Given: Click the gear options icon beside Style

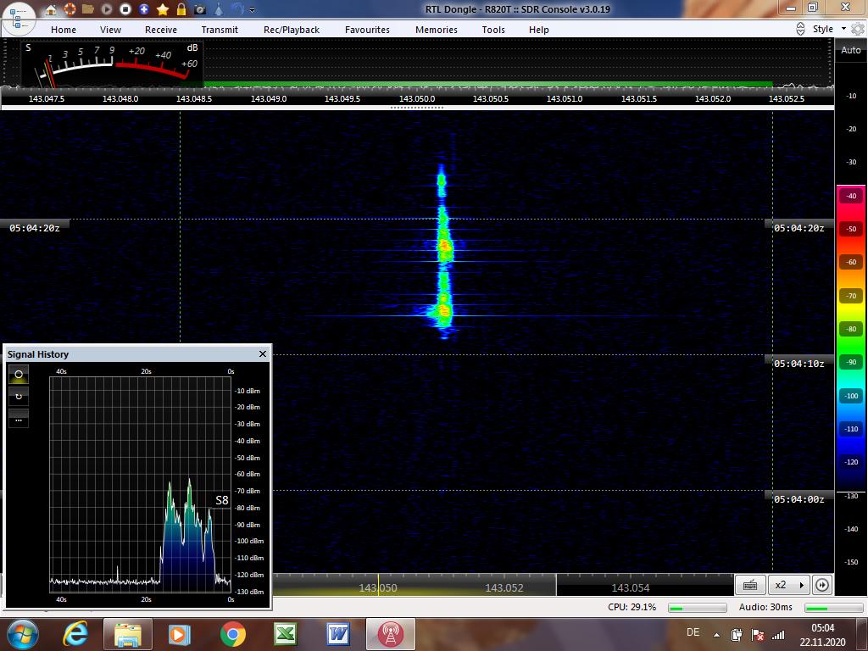Looking at the screenshot, I should point(858,29).
